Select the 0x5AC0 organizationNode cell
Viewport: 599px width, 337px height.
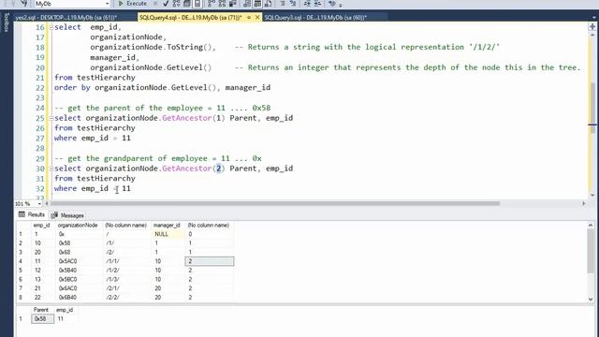(x=79, y=261)
